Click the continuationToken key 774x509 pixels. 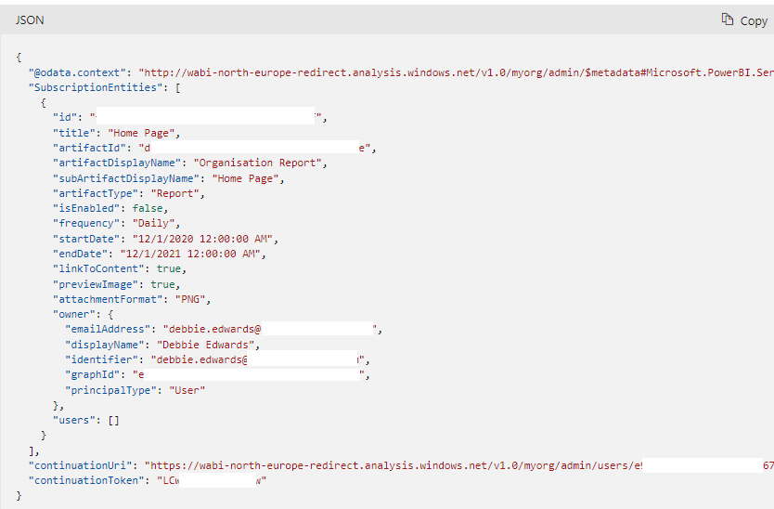(x=89, y=480)
